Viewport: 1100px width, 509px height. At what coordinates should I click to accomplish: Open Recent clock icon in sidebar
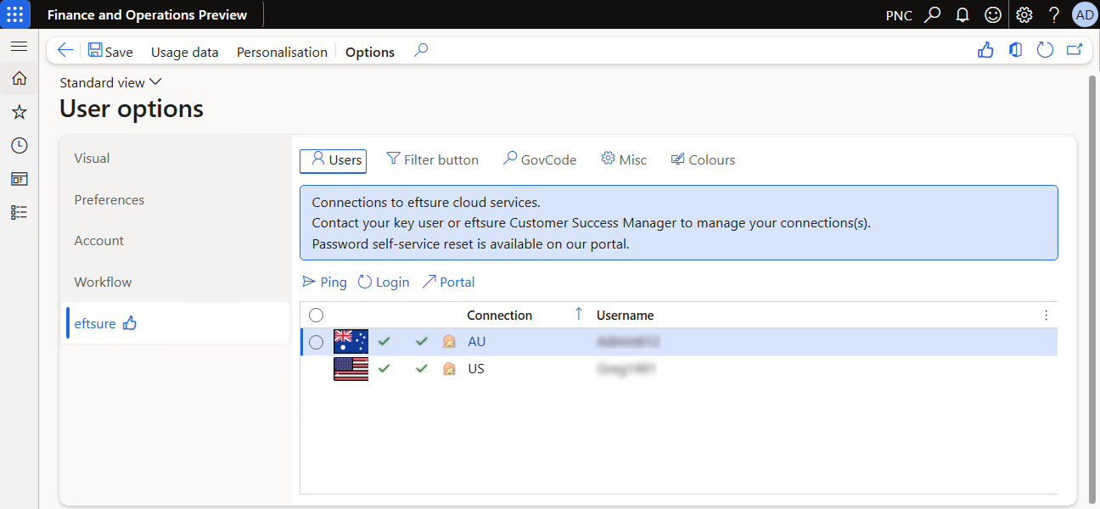tap(19, 145)
